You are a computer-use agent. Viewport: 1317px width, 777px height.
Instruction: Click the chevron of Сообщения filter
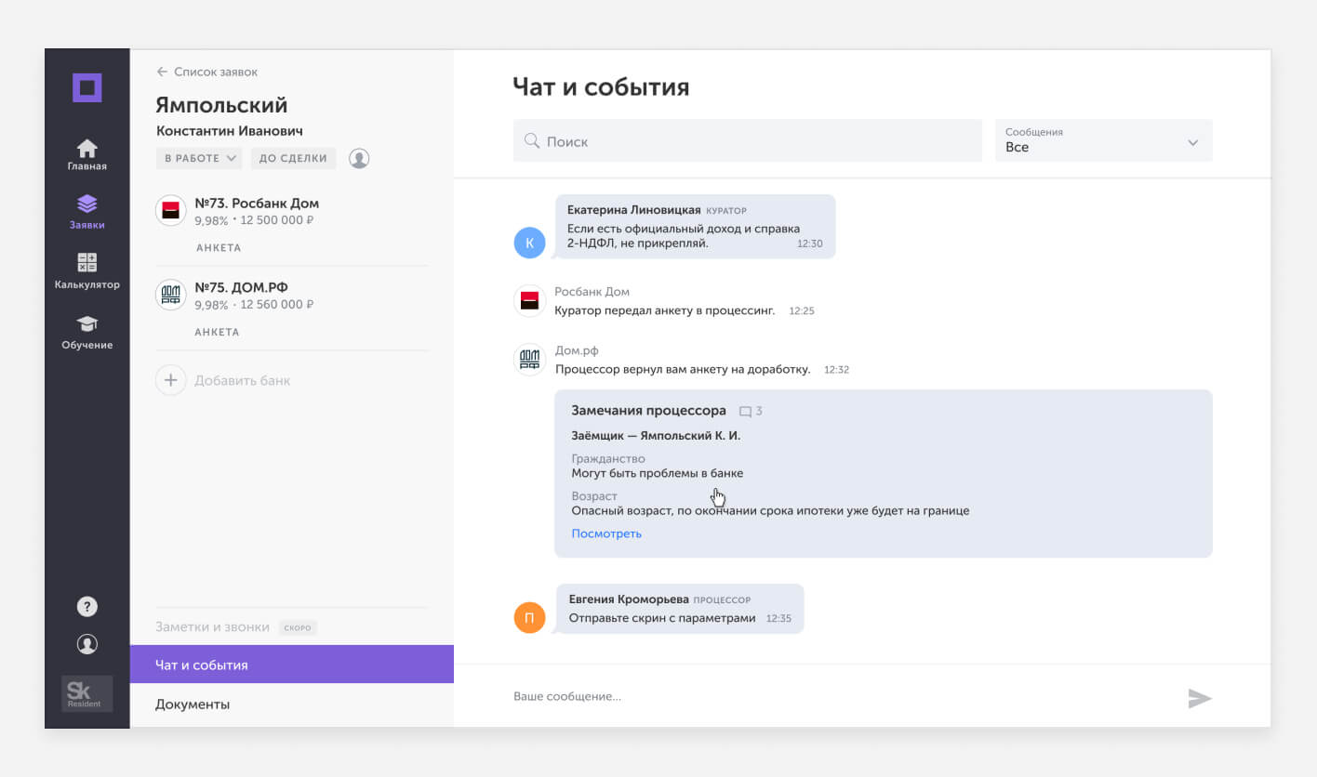(1193, 143)
